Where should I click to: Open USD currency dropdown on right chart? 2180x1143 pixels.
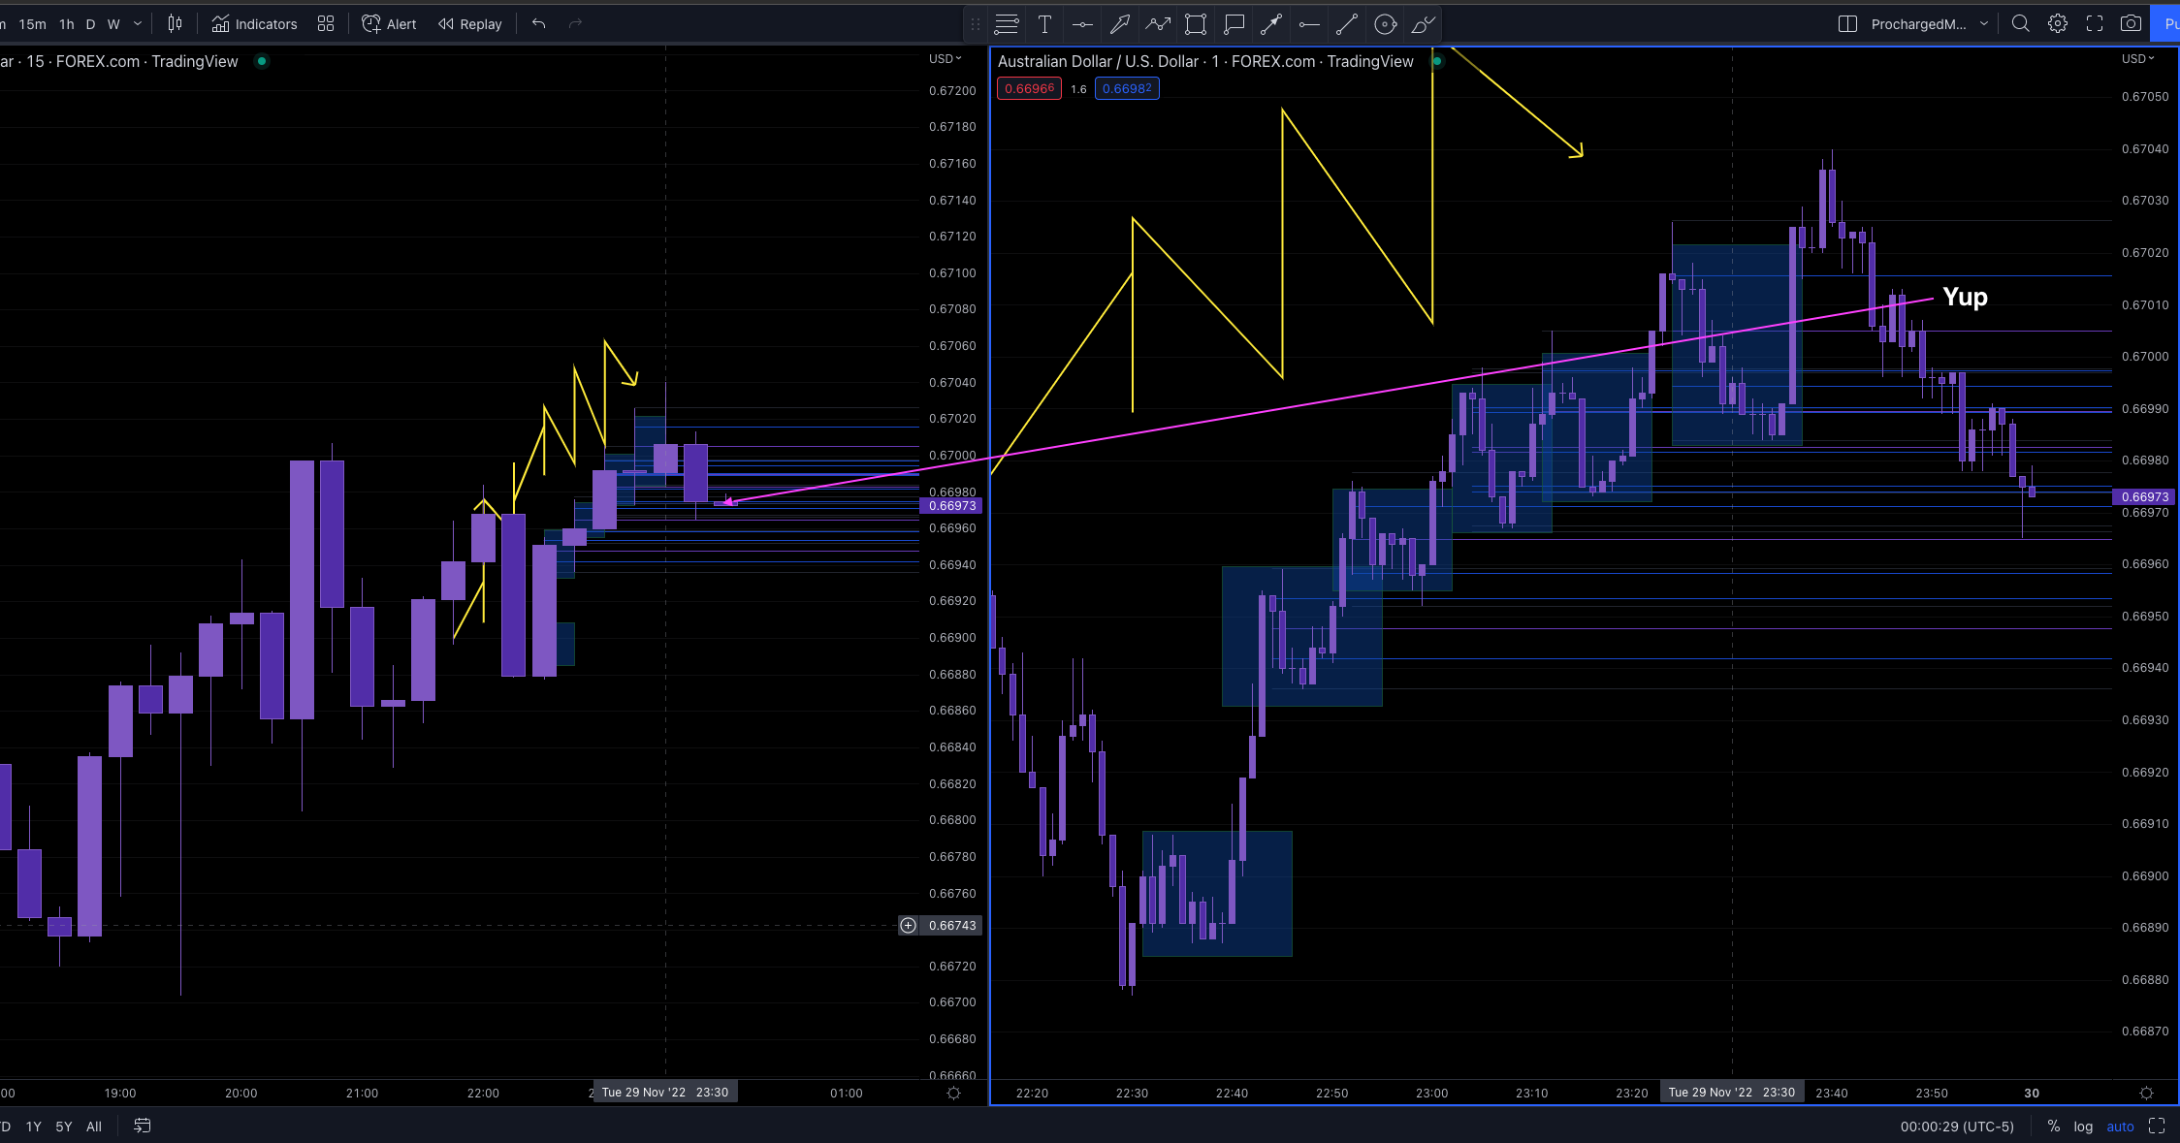(x=2137, y=58)
